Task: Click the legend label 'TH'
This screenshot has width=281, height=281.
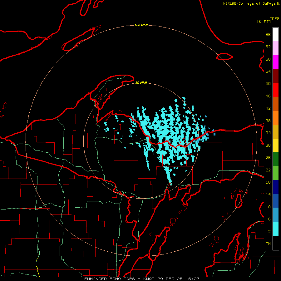Action: [268, 244]
